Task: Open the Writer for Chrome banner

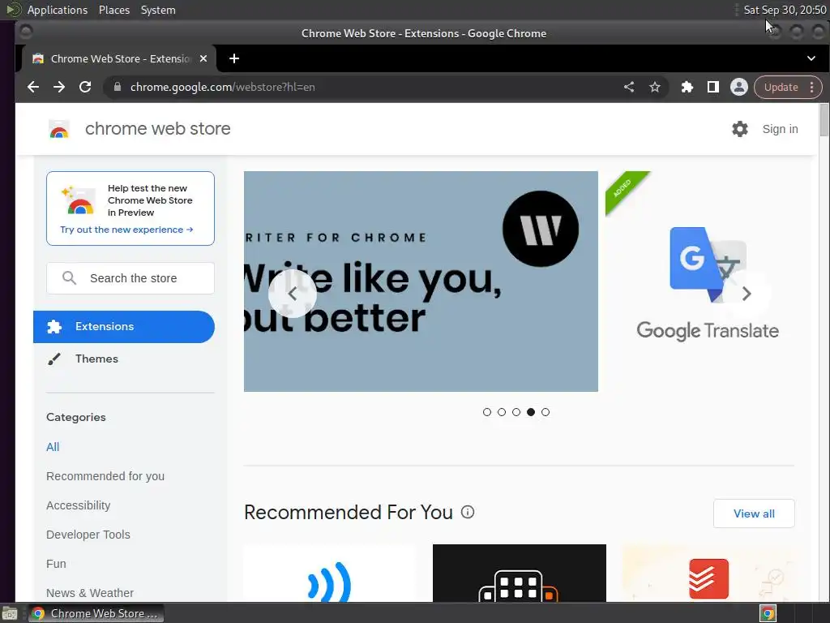Action: (x=421, y=281)
